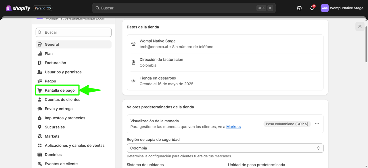Click the Peso colombiano (COP $) badge
The image size is (368, 168).
click(x=287, y=124)
